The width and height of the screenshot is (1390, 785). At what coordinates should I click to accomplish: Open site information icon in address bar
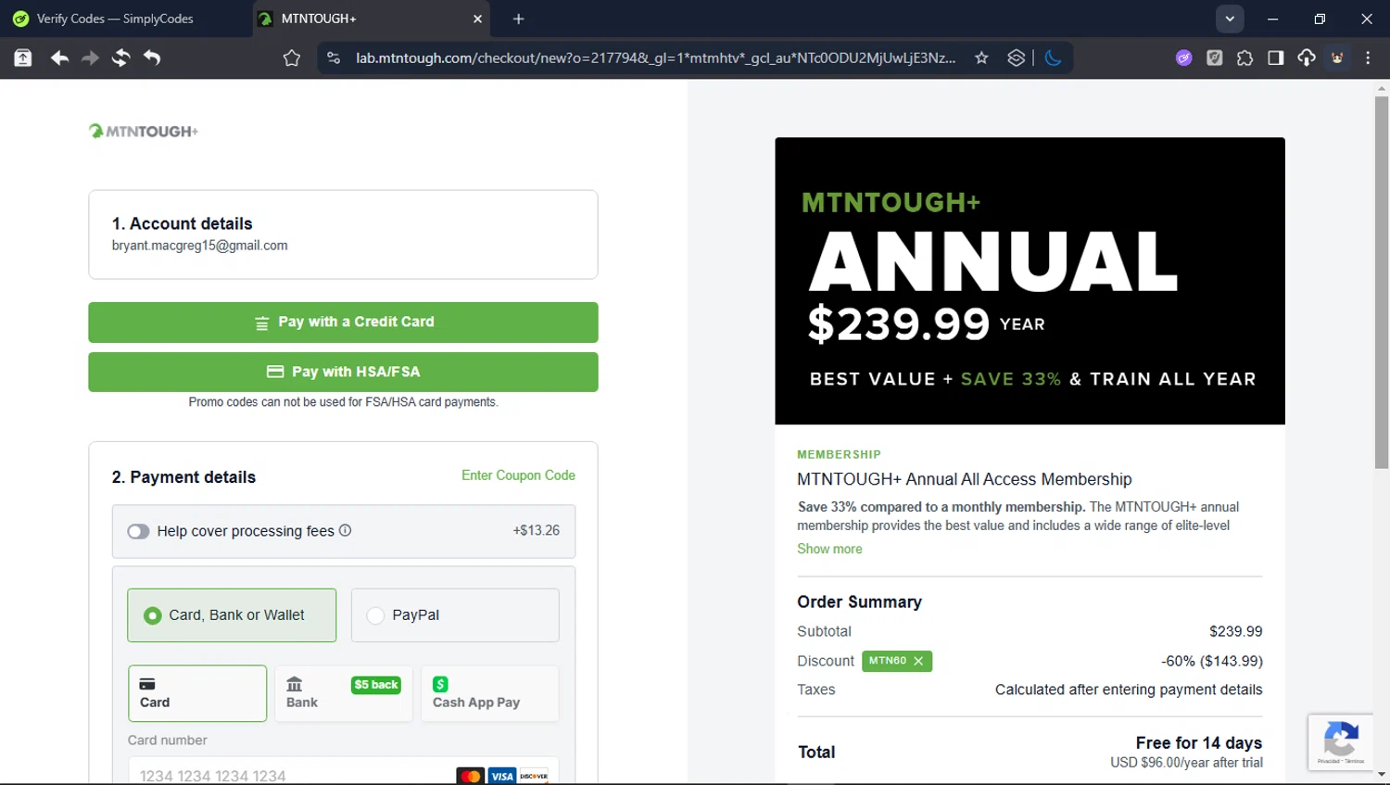334,57
